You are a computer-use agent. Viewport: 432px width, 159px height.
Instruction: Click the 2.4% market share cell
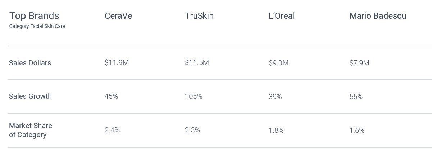click(112, 130)
